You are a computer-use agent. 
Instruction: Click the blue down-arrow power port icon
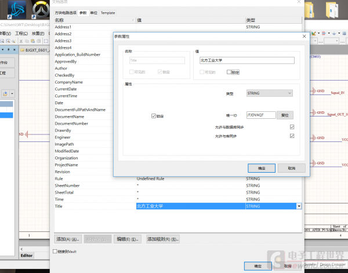(334, 34)
